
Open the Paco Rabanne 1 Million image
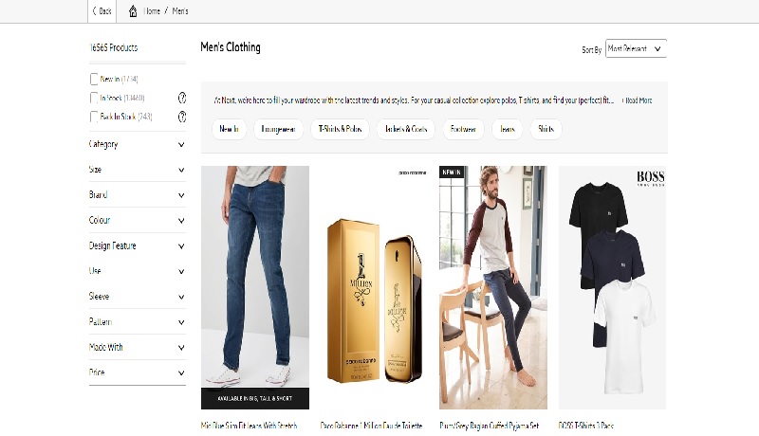point(375,287)
